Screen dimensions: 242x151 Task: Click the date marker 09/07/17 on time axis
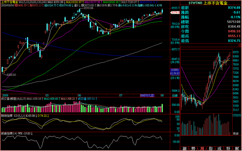pos(147,96)
